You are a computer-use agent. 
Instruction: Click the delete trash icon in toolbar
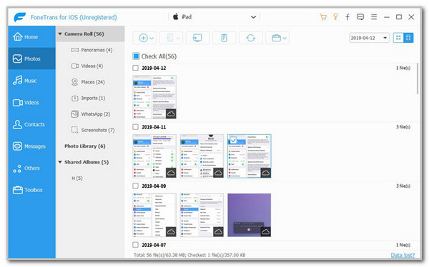(224, 38)
